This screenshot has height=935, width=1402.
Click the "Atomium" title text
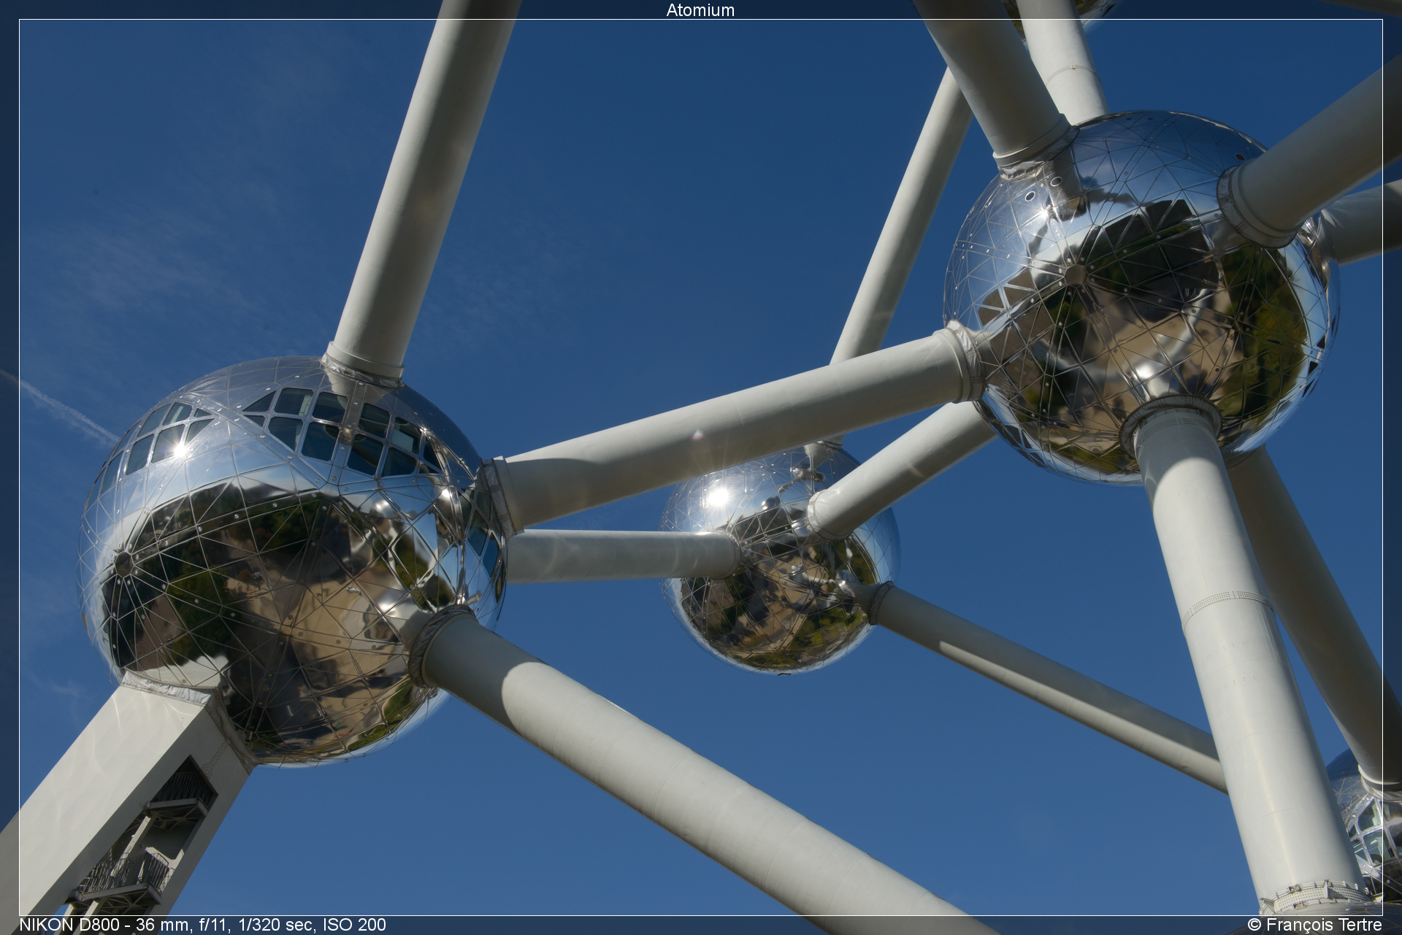pyautogui.click(x=700, y=10)
